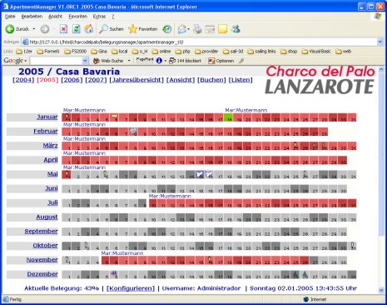Open the Google search field dropdown
Screen dimensions: 387x305
[85, 61]
